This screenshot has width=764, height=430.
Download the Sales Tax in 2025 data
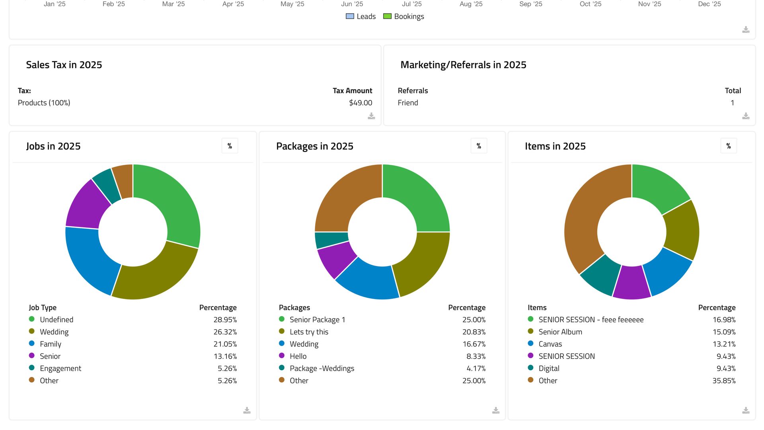coord(371,116)
